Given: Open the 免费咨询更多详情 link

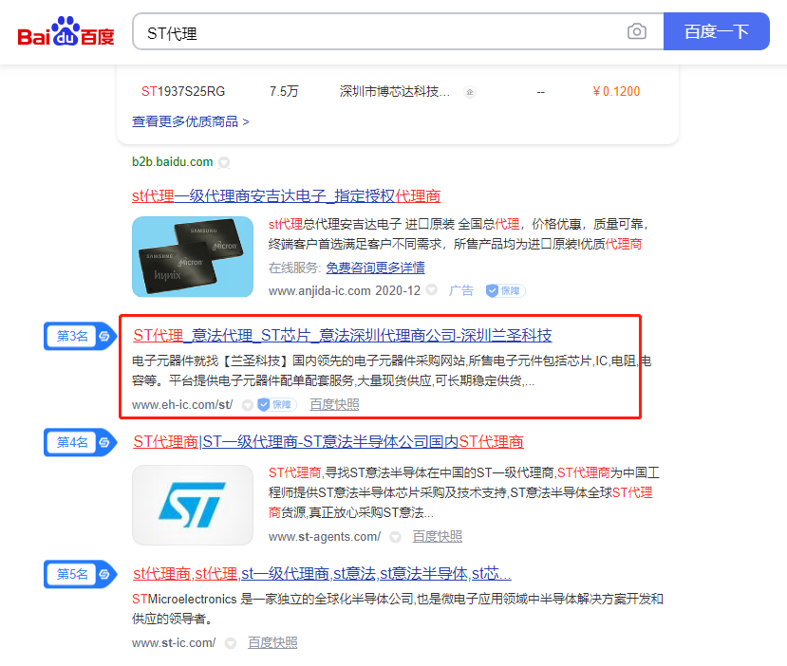Looking at the screenshot, I should click(375, 268).
